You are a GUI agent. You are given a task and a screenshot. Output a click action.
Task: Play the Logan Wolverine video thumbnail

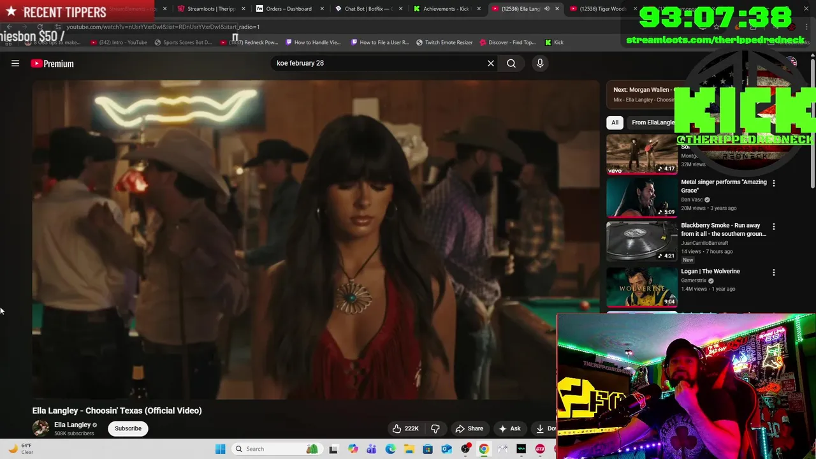(642, 287)
